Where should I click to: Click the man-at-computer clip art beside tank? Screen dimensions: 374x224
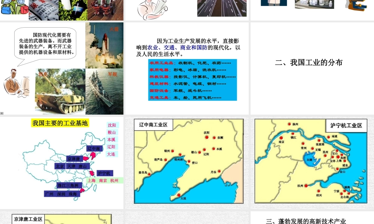17,83
